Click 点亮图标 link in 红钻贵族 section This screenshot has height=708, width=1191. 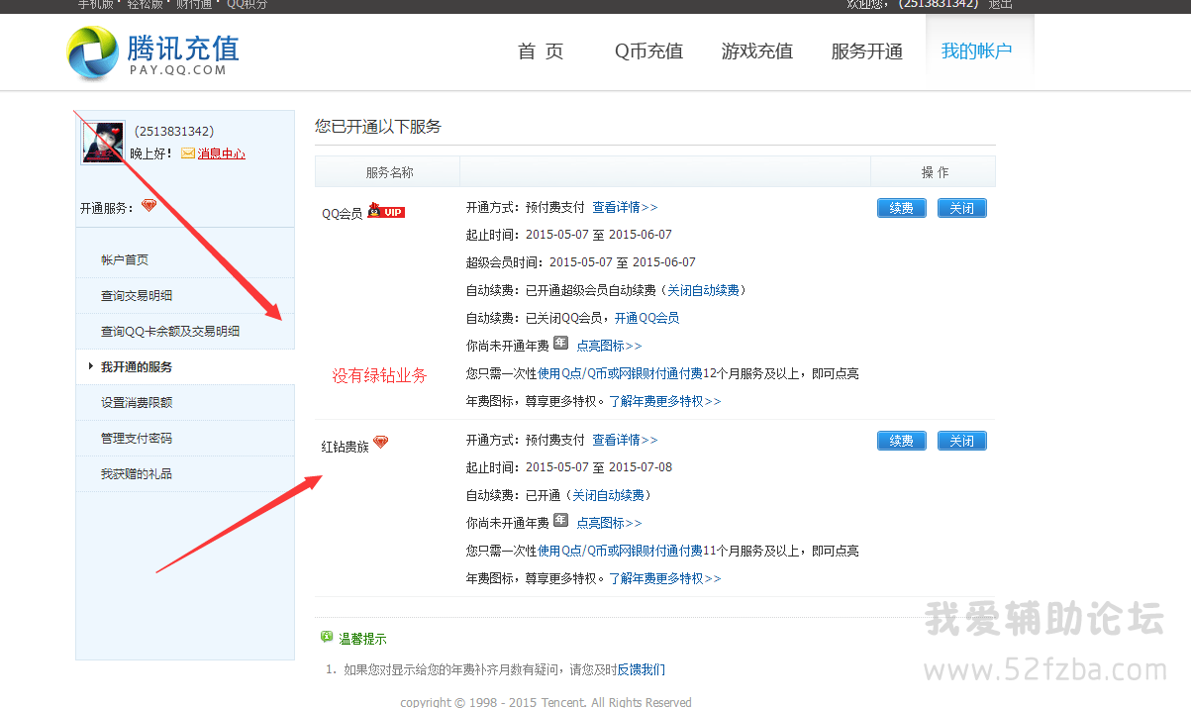point(609,523)
